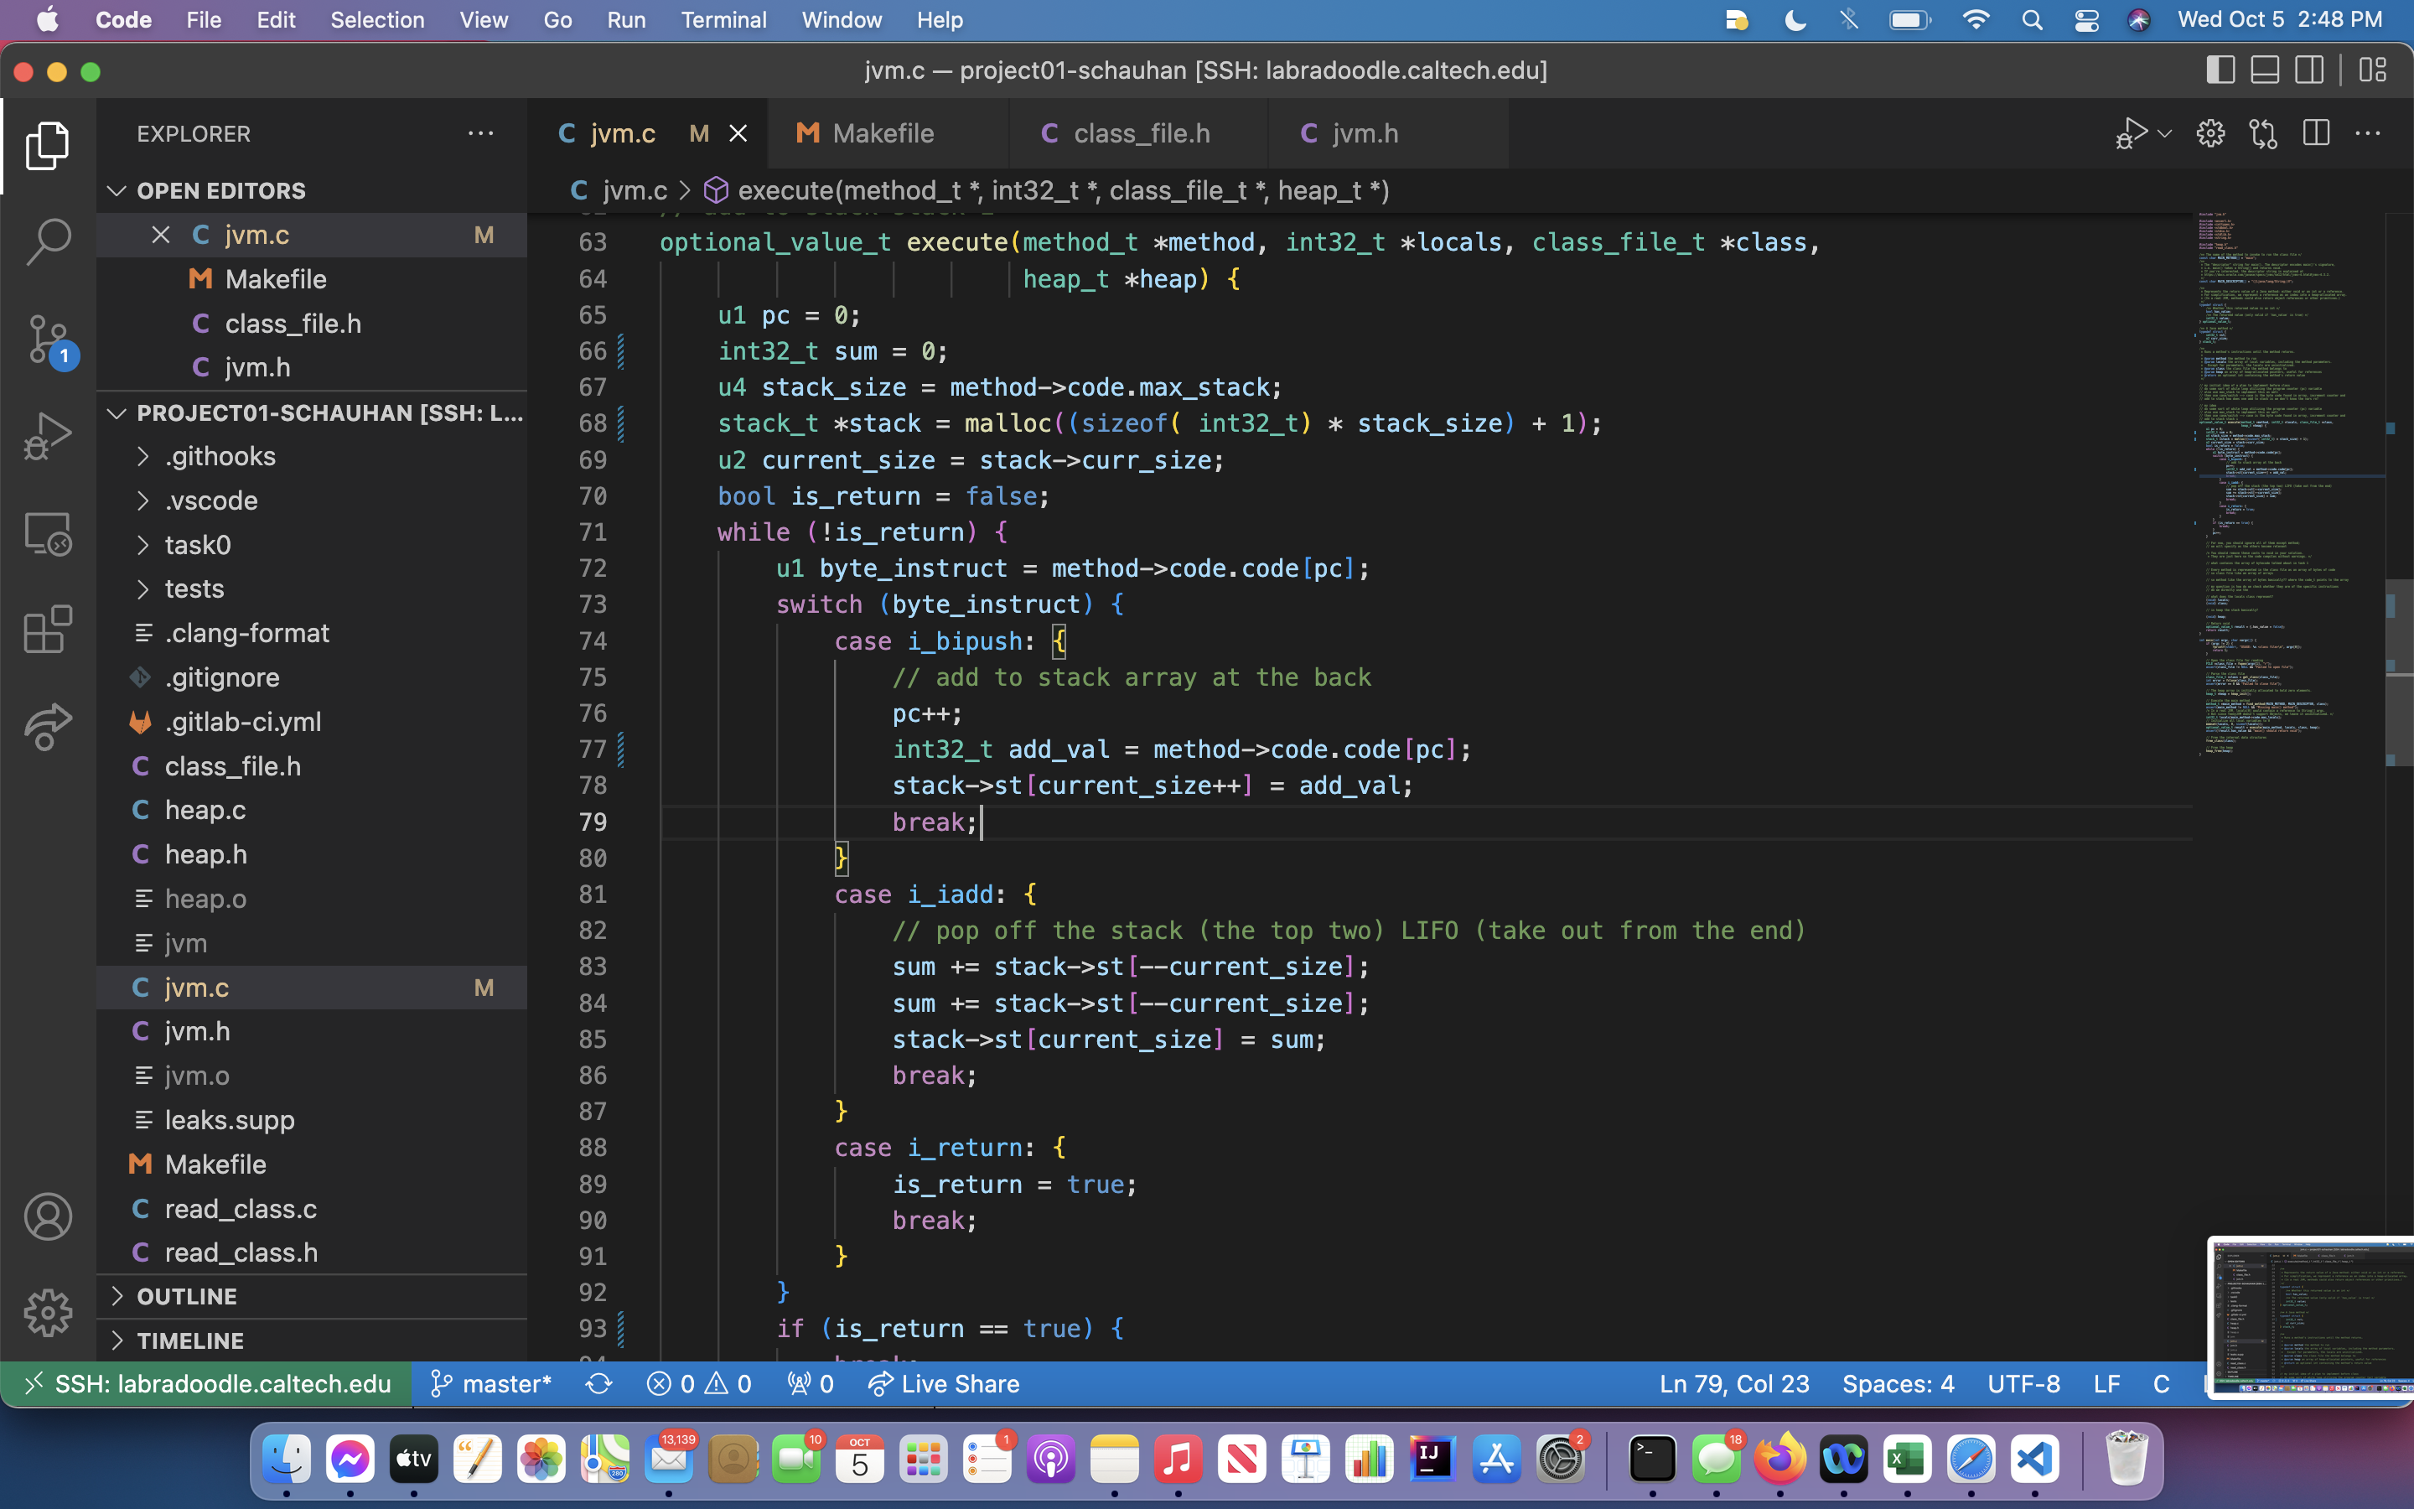2414x1509 pixels.
Task: Open Source Control view with badge
Action: point(48,339)
